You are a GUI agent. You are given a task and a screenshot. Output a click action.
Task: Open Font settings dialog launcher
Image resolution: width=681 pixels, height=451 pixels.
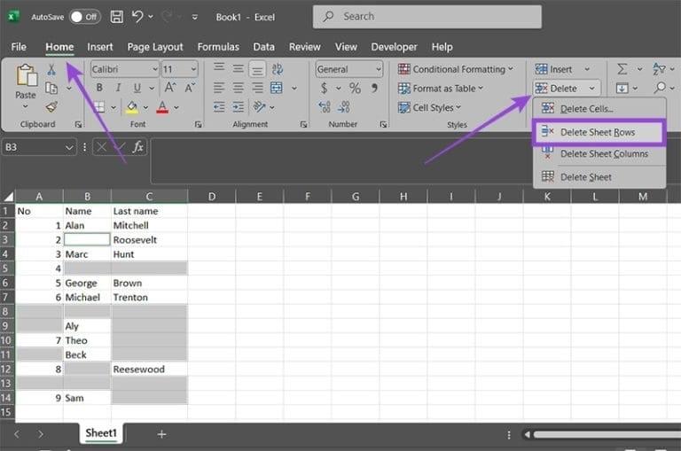[199, 125]
